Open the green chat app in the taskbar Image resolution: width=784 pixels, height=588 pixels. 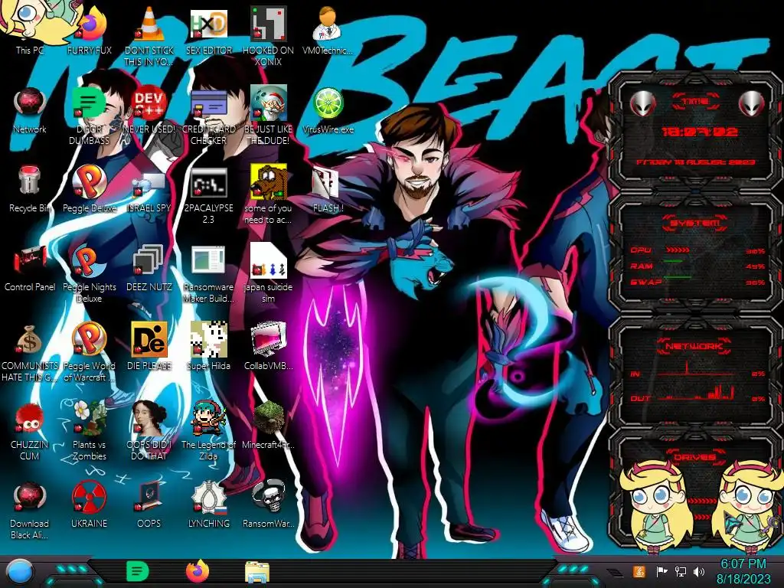coord(138,571)
